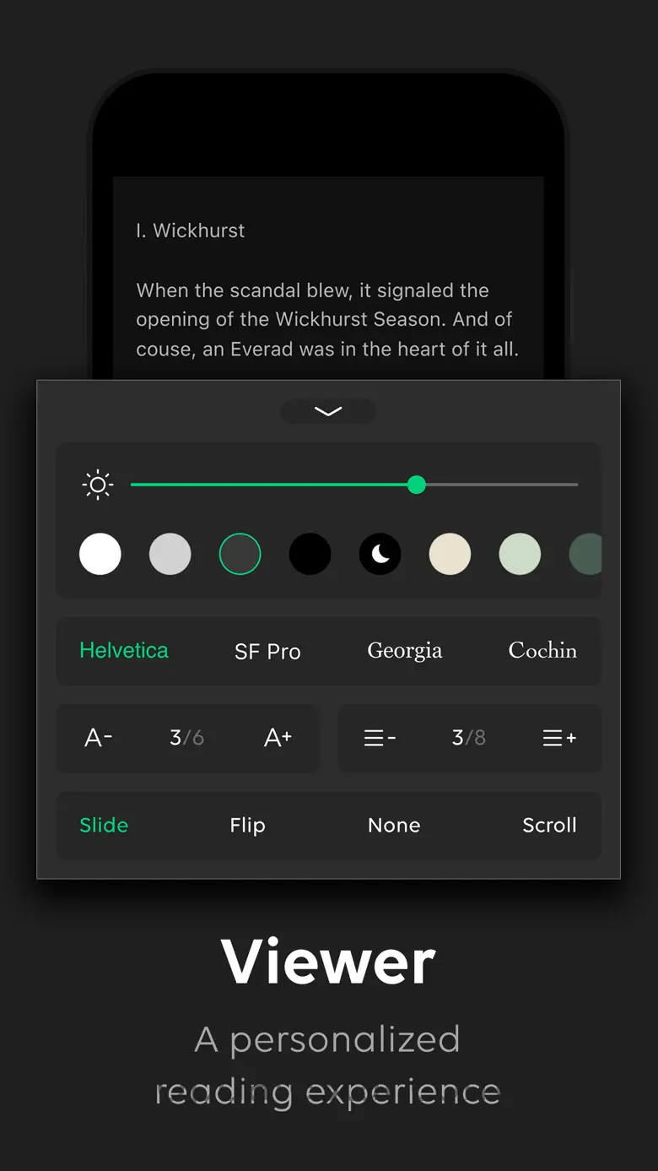Pick the pure black theme swatch
Image resolution: width=658 pixels, height=1171 pixels.
[310, 555]
